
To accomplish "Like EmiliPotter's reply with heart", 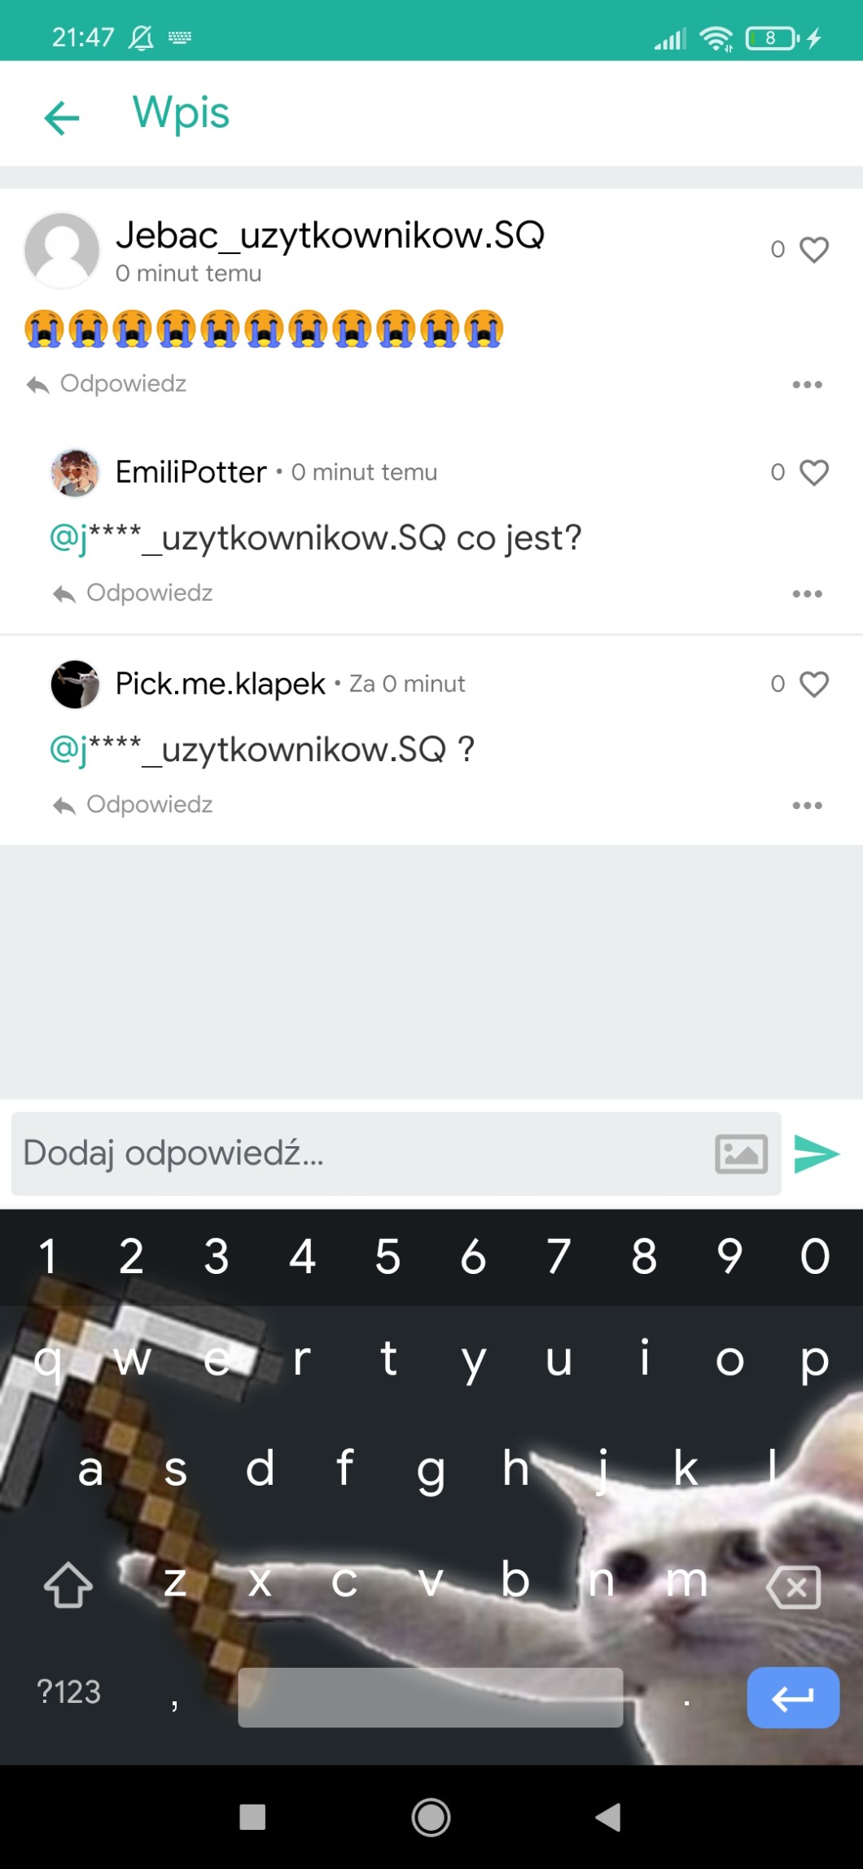I will point(813,472).
